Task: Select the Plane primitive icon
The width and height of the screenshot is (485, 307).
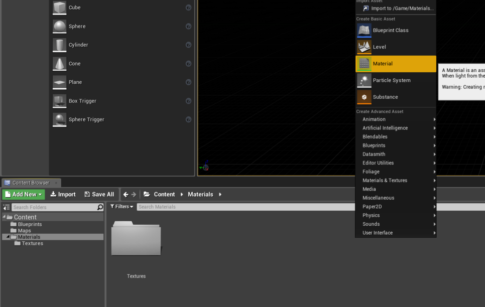Action: point(59,82)
